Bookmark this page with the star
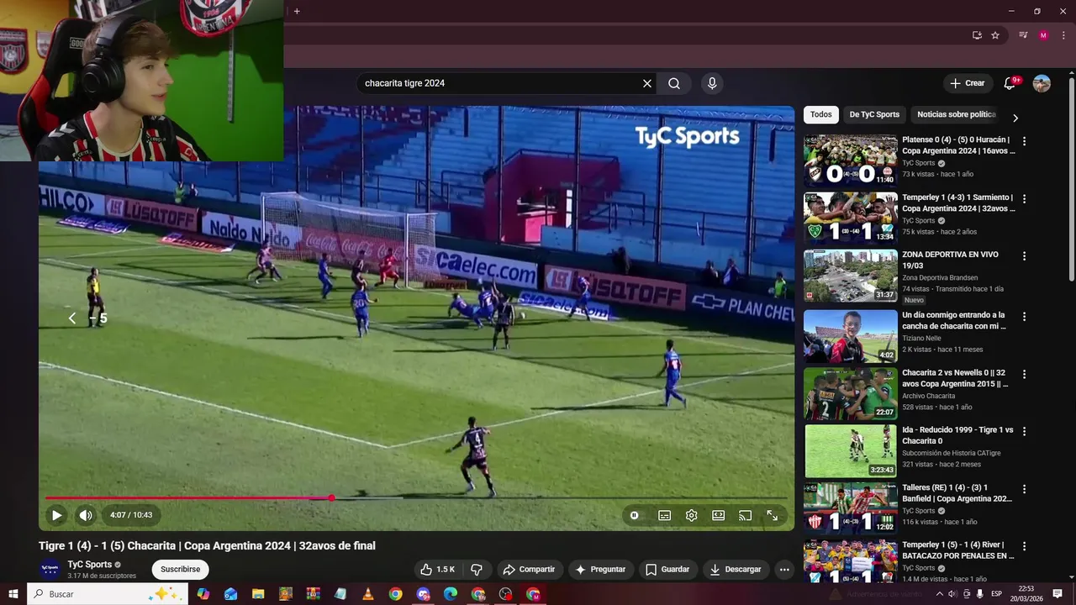 pyautogui.click(x=995, y=35)
